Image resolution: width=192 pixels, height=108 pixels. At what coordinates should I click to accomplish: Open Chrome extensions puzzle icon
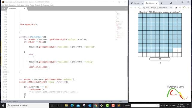click(176, 7)
